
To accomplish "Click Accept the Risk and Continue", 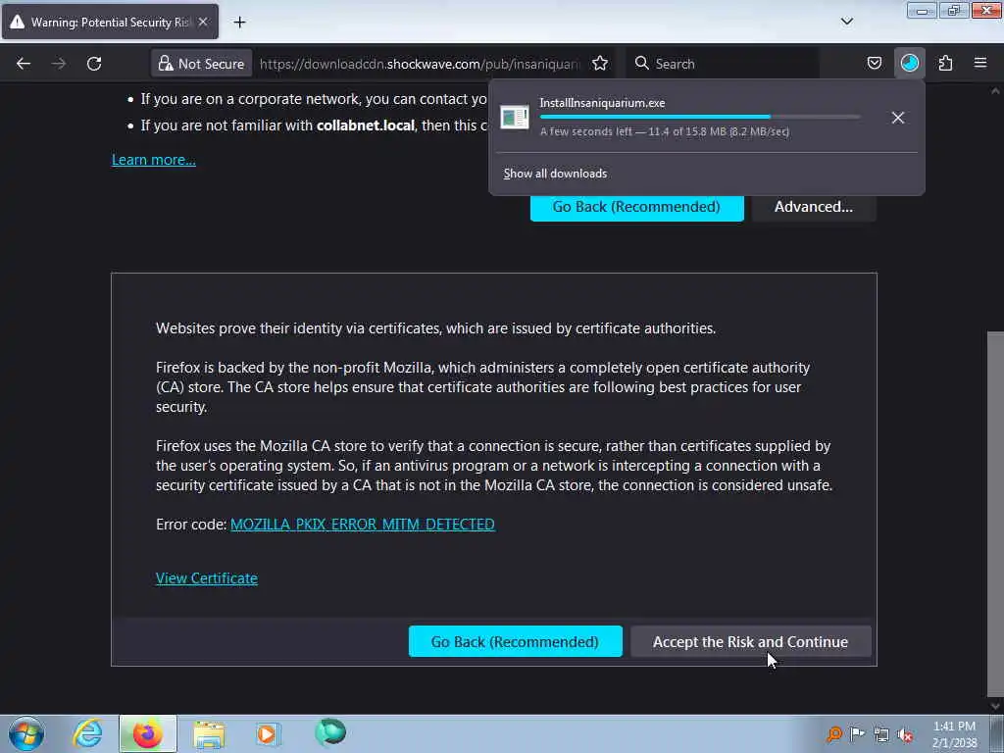I will 750,641.
